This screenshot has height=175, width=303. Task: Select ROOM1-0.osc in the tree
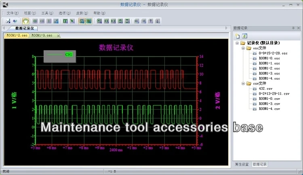[269, 58]
